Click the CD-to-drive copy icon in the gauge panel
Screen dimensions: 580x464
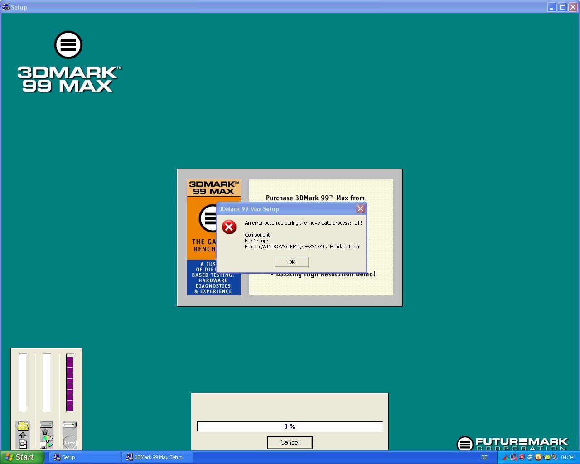pos(47,435)
